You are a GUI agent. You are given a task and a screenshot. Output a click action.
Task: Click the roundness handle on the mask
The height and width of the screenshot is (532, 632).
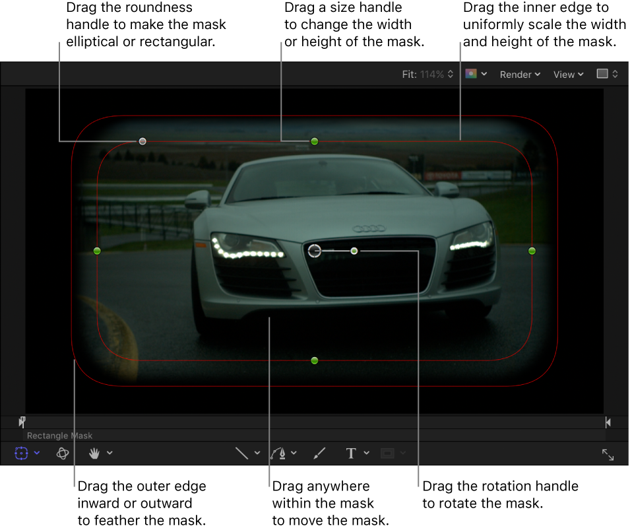pos(142,141)
